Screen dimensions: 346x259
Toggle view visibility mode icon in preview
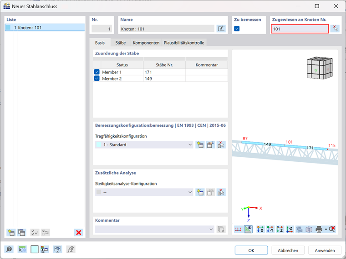(x=248, y=229)
